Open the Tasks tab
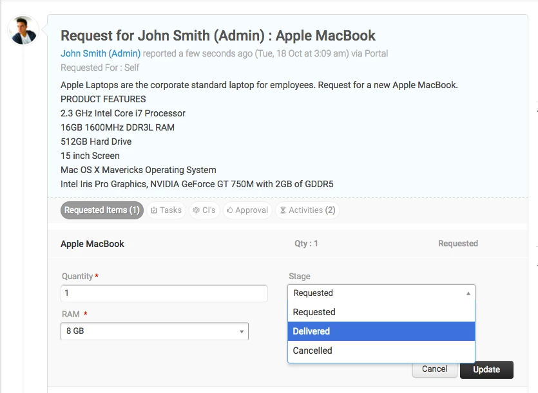The image size is (538, 393). click(166, 210)
